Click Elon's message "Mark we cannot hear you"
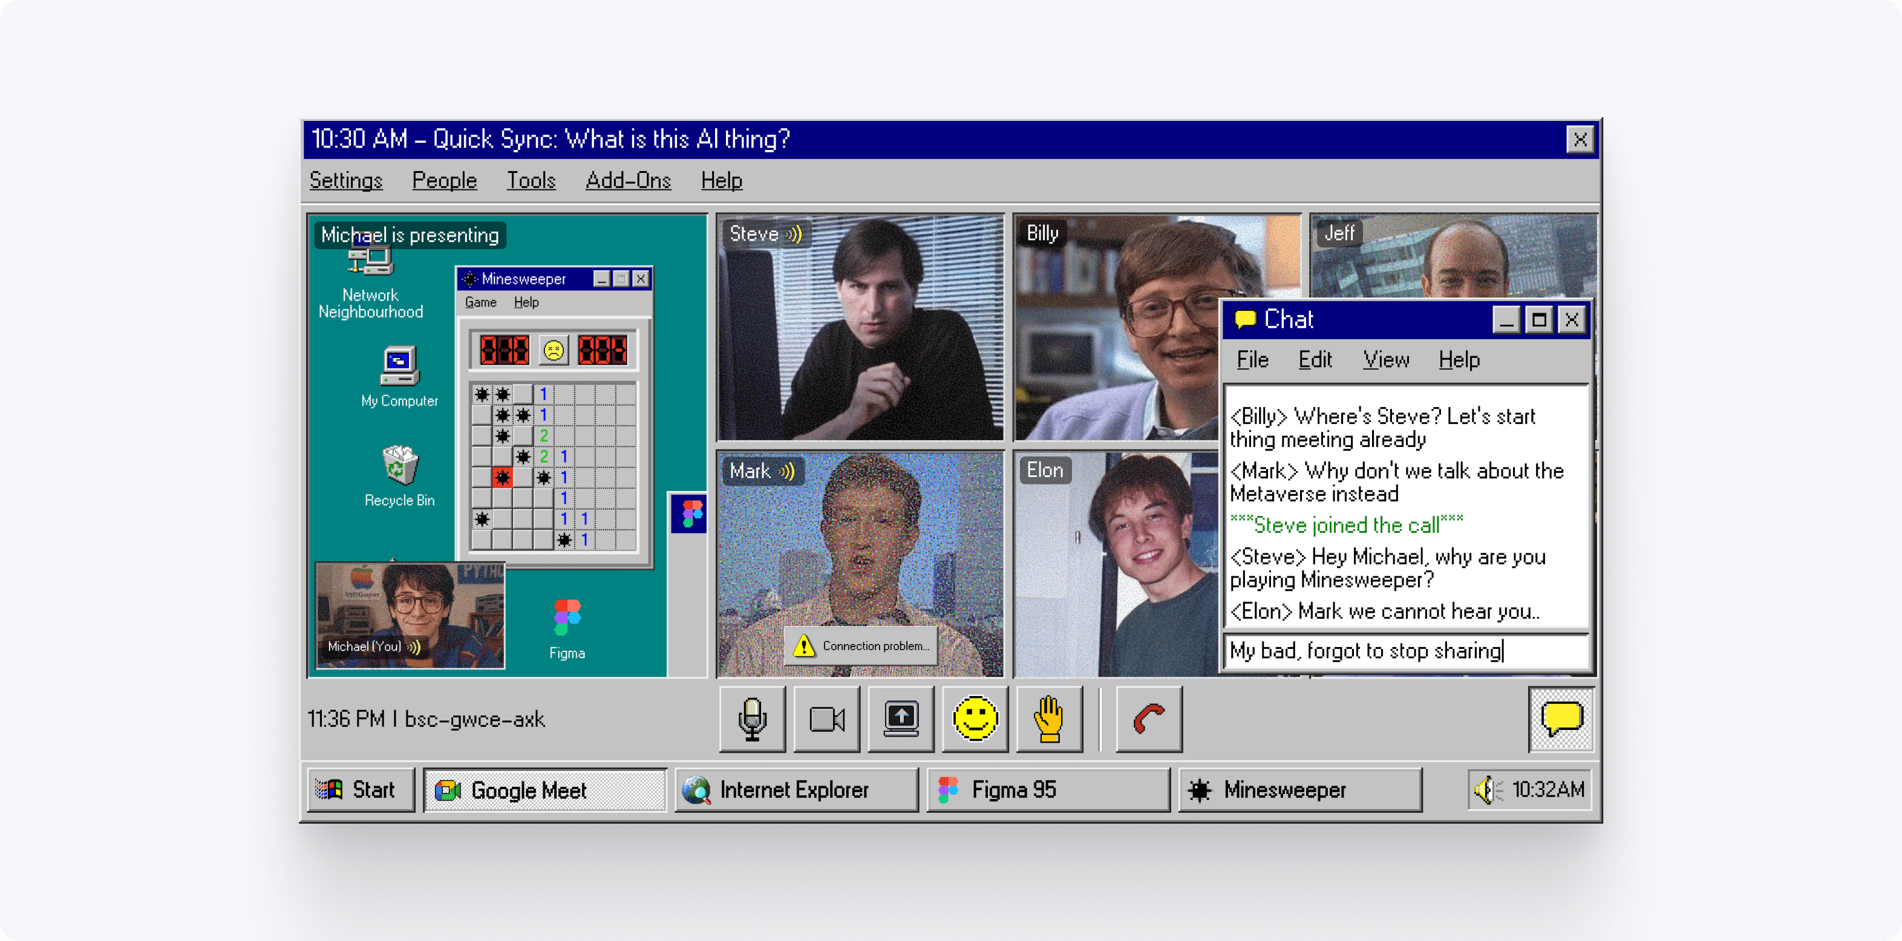This screenshot has width=1902, height=941. 1385,611
